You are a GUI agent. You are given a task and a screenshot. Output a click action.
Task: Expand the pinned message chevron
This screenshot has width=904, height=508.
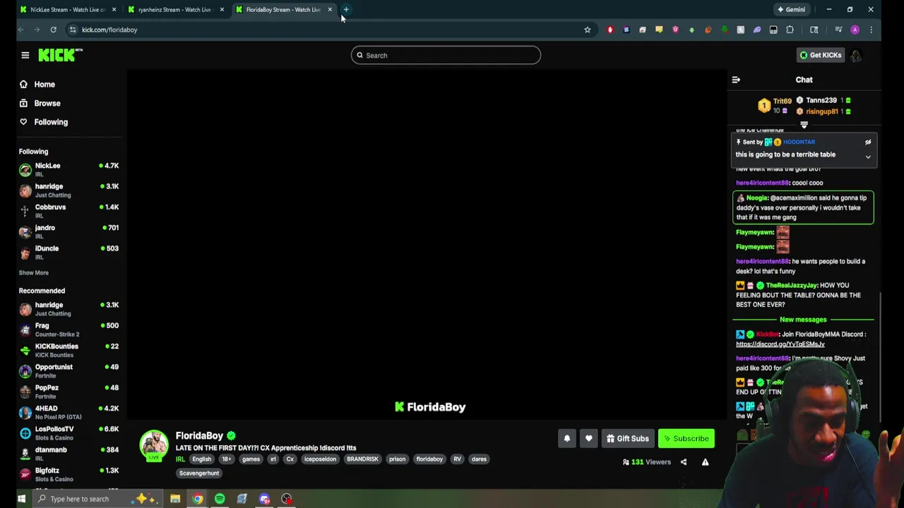868,157
